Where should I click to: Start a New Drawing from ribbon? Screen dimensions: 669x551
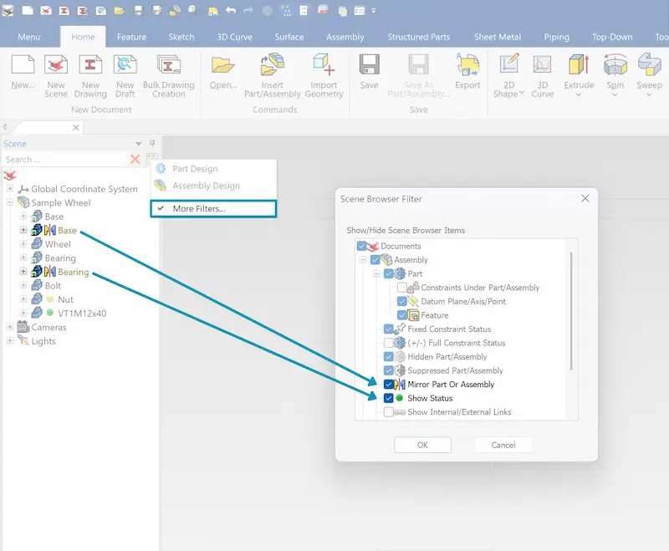coord(90,65)
